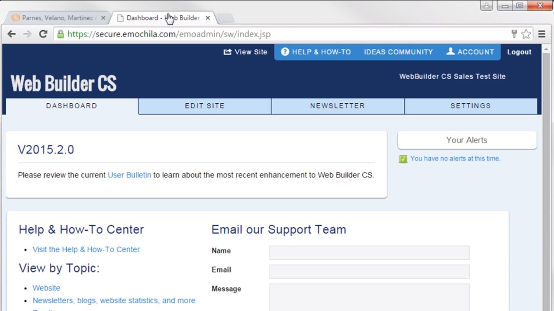Close the Dashboard browser tab
The width and height of the screenshot is (554, 311).
coord(208,18)
